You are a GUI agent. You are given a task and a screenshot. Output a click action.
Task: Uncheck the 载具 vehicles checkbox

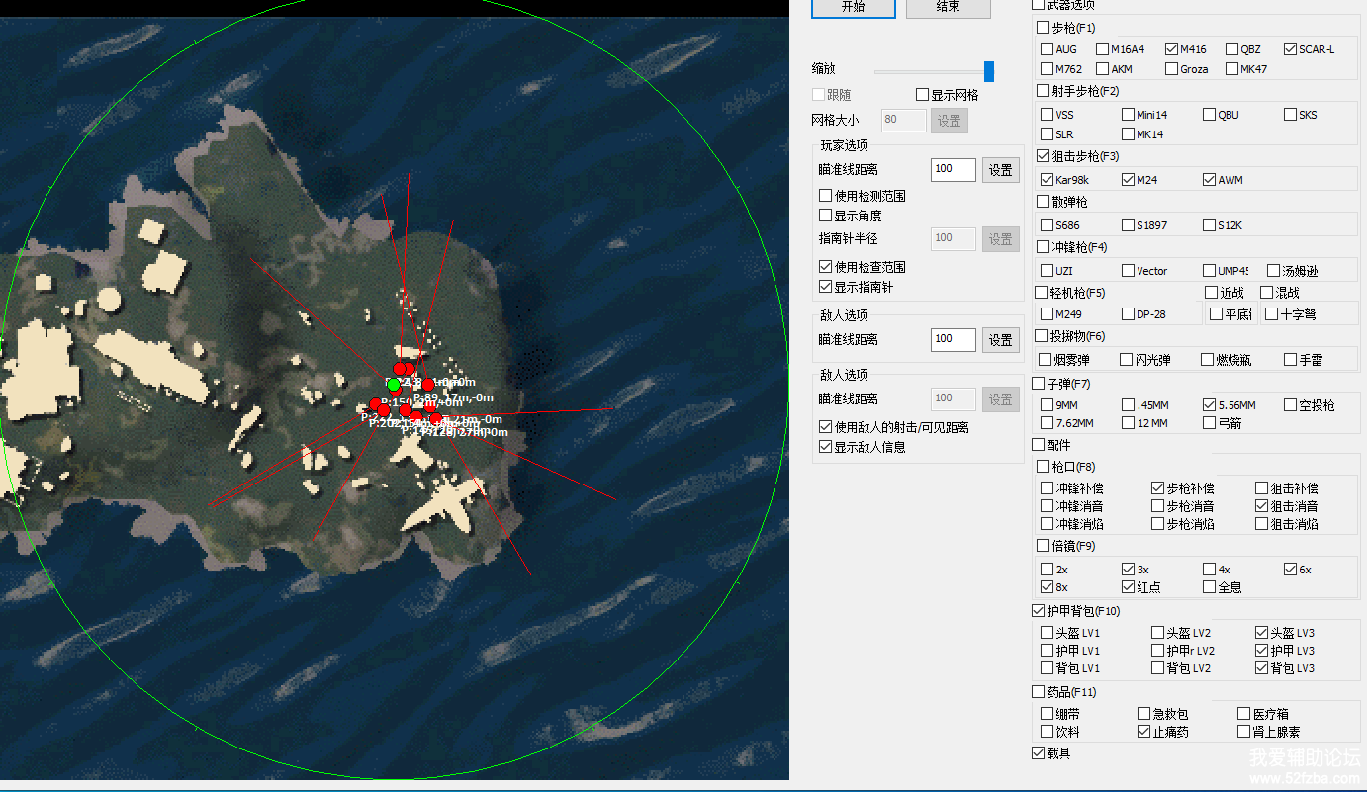click(x=1038, y=753)
